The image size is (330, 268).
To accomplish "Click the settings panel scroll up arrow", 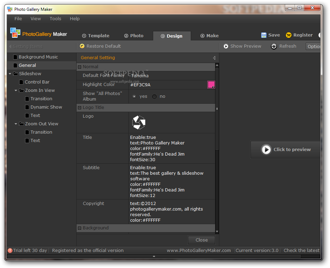I will [217, 65].
